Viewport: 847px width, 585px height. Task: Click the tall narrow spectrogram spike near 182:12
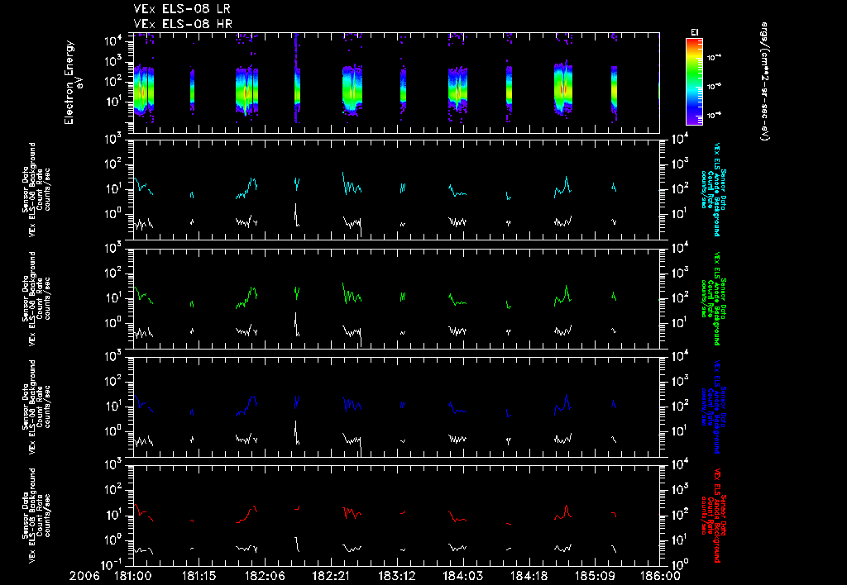click(x=297, y=78)
